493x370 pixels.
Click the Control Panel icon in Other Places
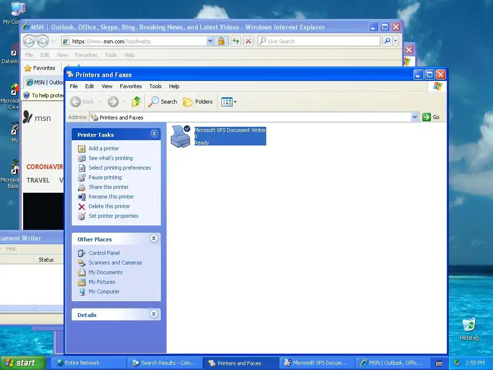click(82, 253)
